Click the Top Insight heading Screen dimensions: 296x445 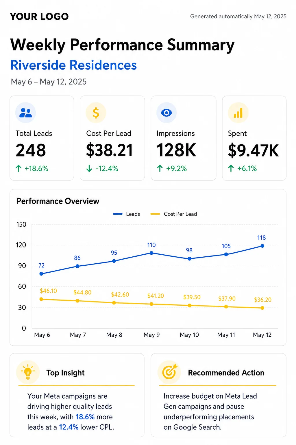coord(66,373)
